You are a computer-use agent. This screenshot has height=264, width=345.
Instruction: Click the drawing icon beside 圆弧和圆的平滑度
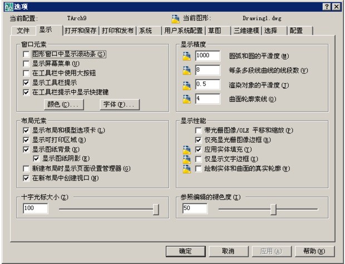(x=186, y=56)
